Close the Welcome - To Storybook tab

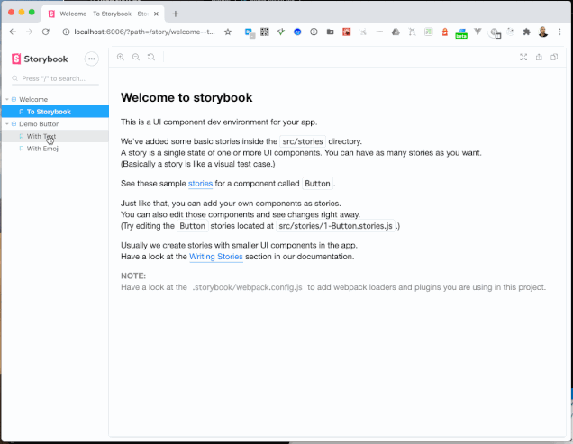point(156,14)
